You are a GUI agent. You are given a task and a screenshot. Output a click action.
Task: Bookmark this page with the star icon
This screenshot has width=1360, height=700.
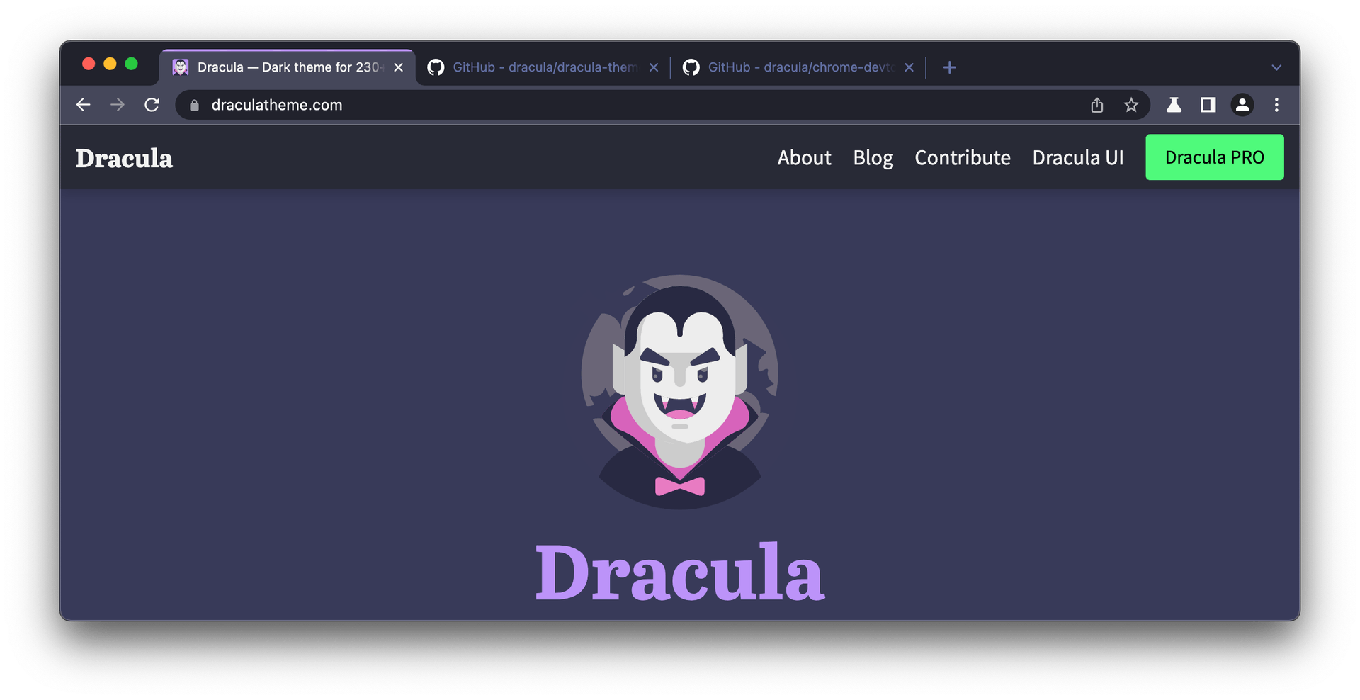[x=1131, y=105]
